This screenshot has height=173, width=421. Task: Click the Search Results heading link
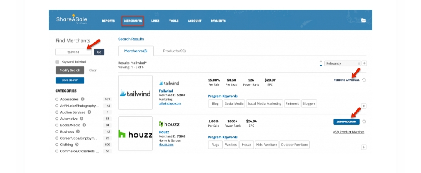[131, 39]
